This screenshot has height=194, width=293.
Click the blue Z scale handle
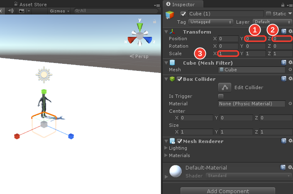pos(71,136)
